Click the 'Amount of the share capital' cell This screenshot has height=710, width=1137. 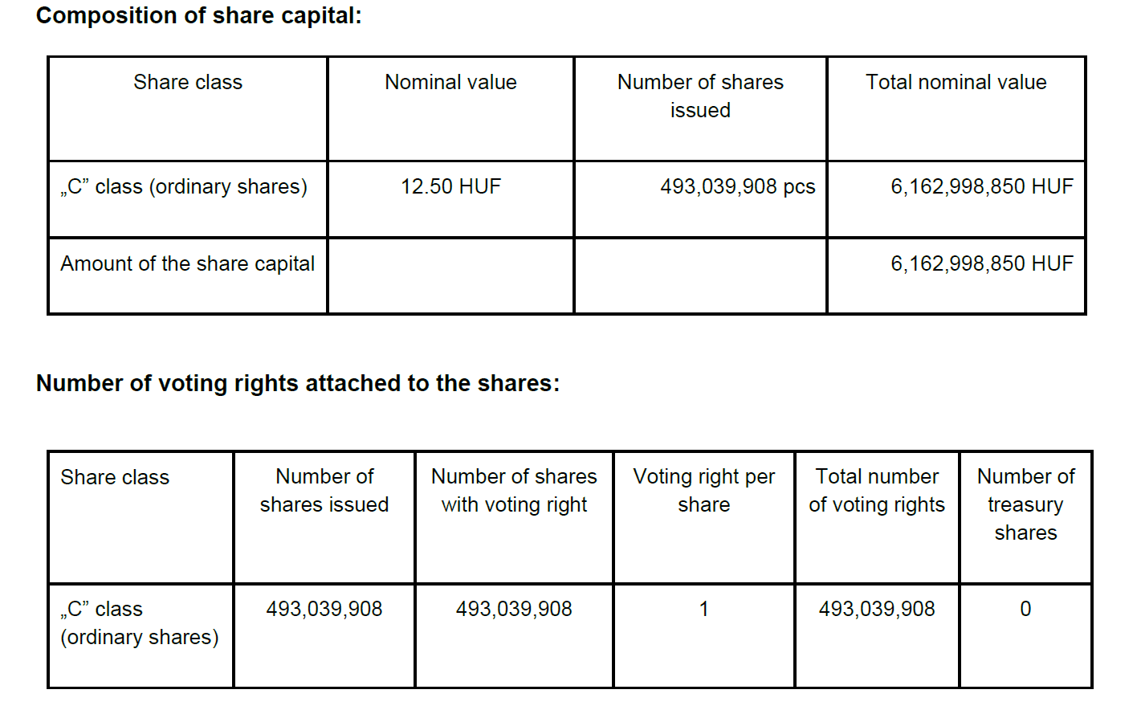[187, 264]
